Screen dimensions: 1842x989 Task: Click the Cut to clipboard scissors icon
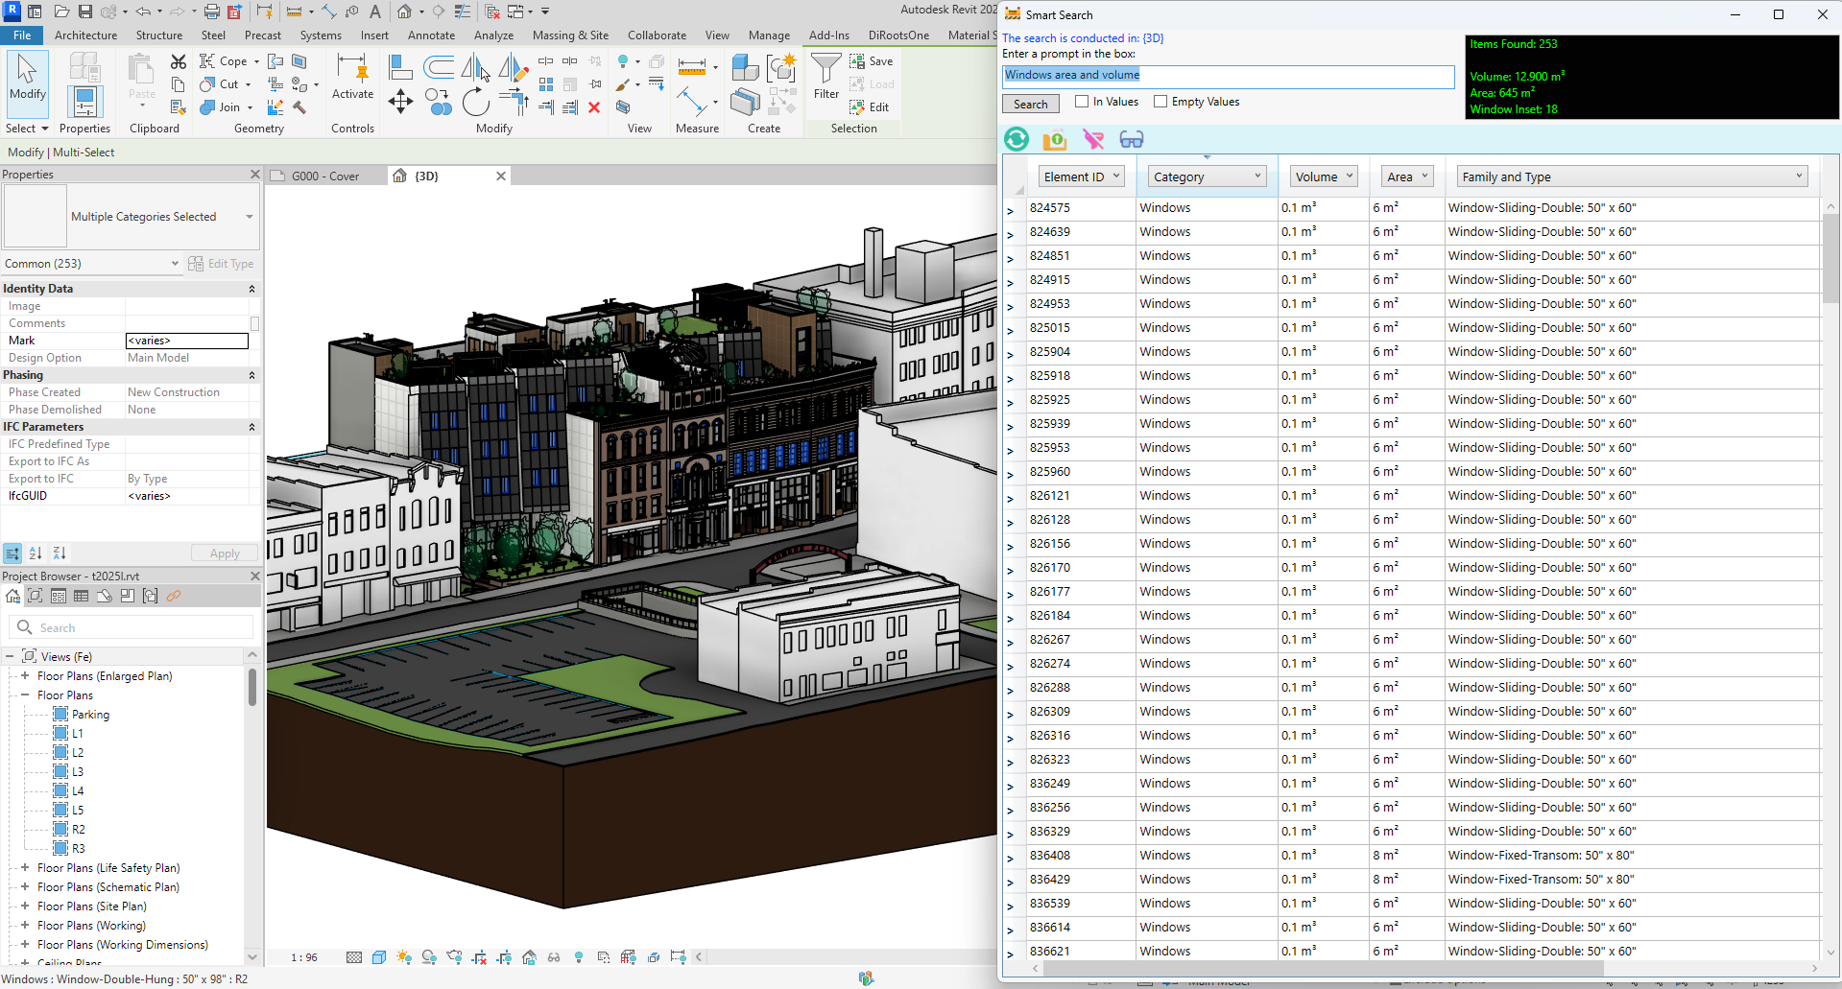point(179,61)
